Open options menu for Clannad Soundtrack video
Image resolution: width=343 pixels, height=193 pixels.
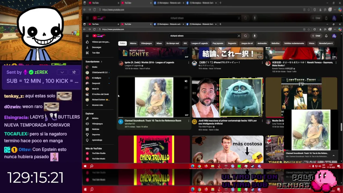coord(189,121)
